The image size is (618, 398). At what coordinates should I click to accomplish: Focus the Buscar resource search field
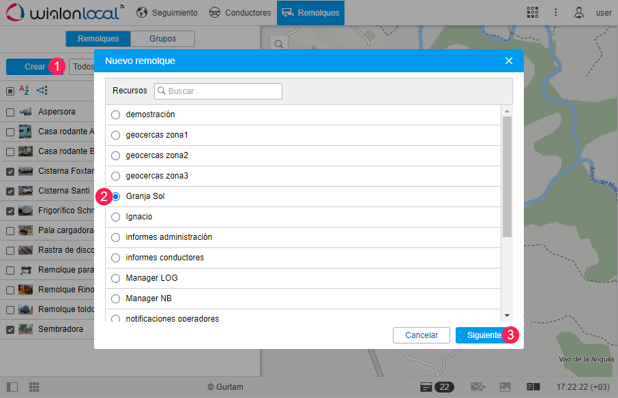pyautogui.click(x=218, y=91)
